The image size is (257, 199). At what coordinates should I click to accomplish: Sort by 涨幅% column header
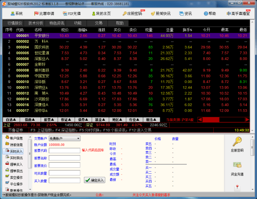[x=82, y=30]
